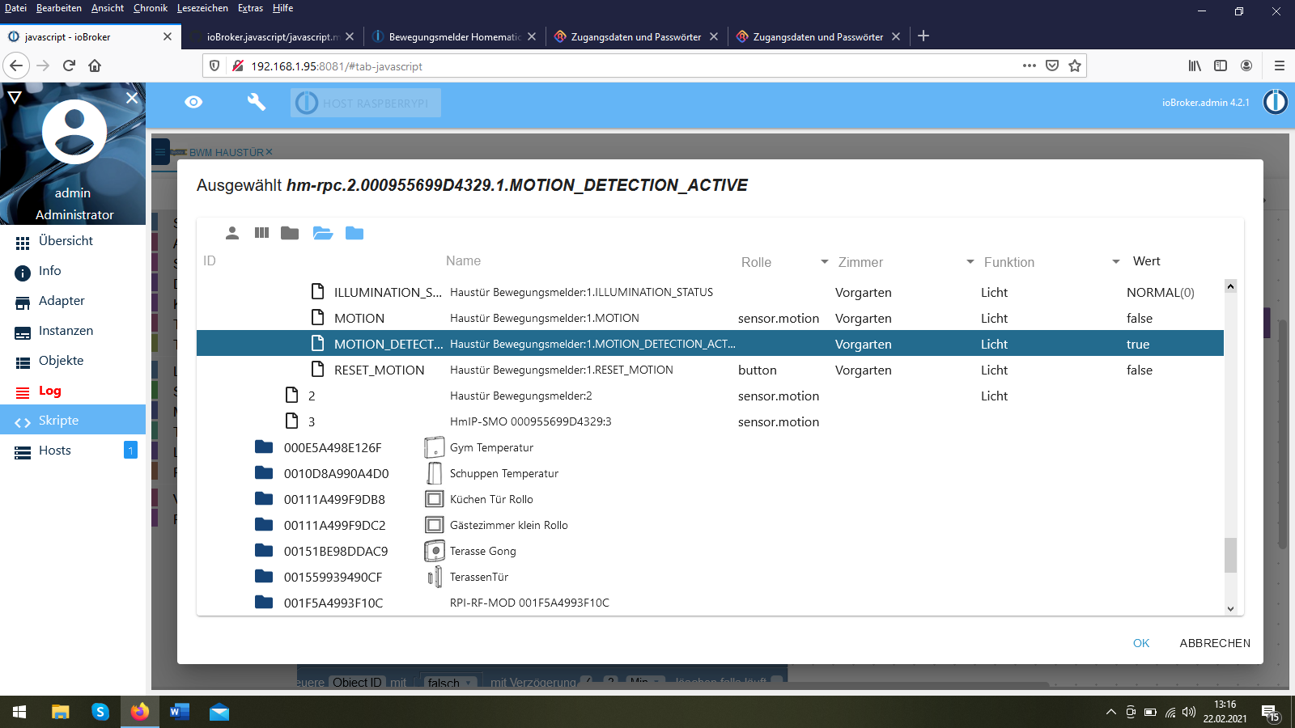Open the Info sidebar item
Image resolution: width=1295 pixels, height=728 pixels.
tap(73, 271)
